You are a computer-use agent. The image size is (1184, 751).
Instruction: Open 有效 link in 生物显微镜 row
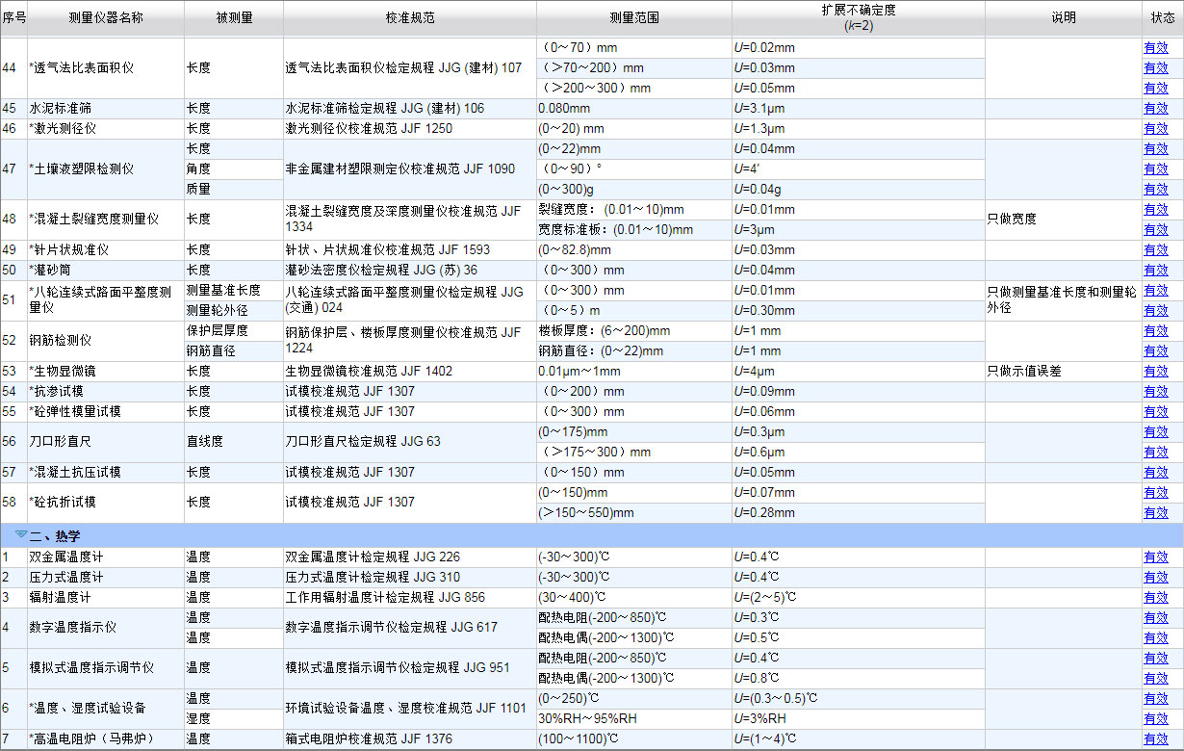(x=1155, y=371)
